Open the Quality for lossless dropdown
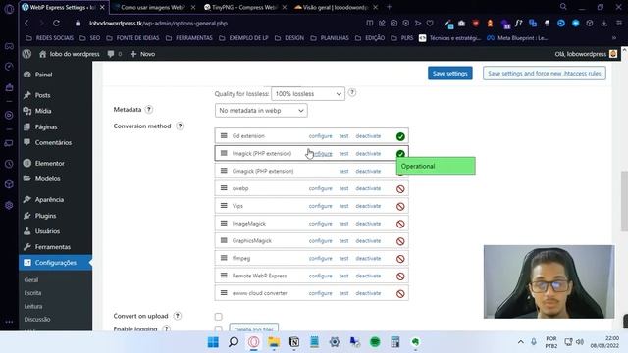628x353 pixels. coord(307,94)
